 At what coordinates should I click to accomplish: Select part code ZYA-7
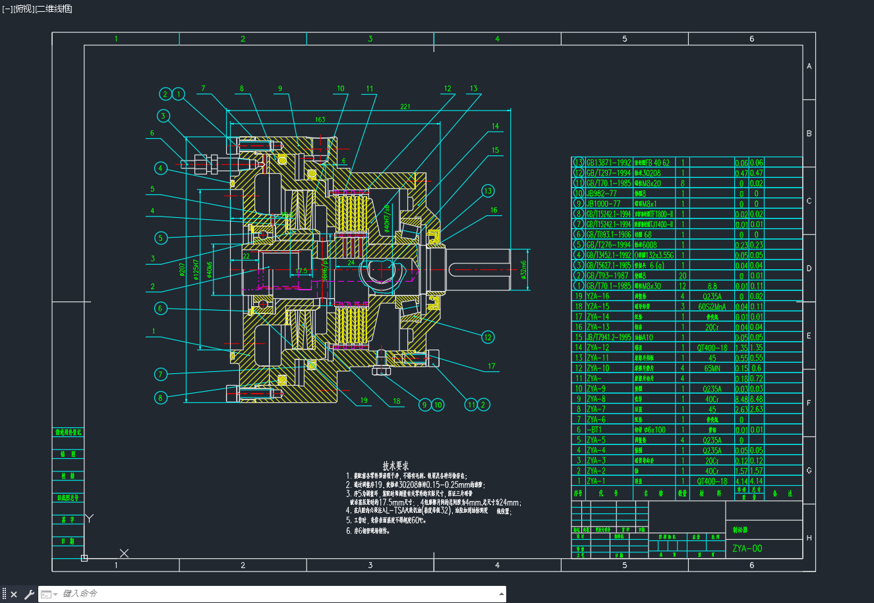(597, 409)
